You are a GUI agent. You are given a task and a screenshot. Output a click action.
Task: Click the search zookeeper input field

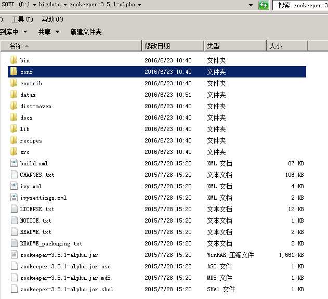coord(301,5)
